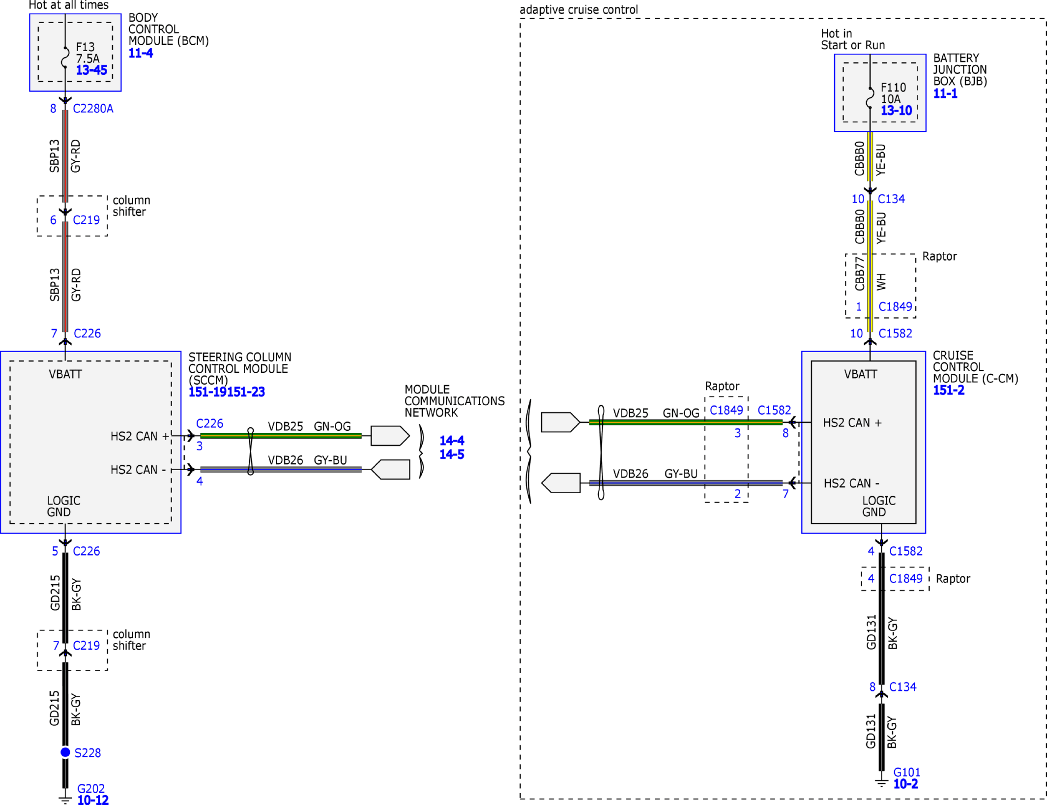Screen dimensions: 1047x805
Task: Open network reference link 14-5
Action: [452, 454]
